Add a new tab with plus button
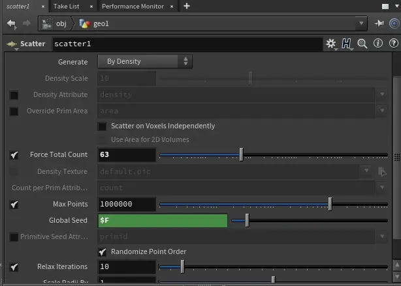Screen dimensions: 401x286 (187, 6)
